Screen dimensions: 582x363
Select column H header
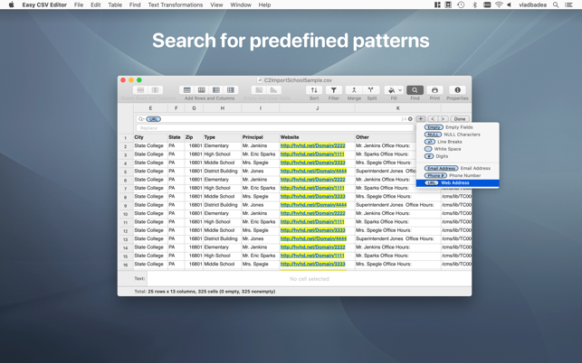click(x=223, y=108)
